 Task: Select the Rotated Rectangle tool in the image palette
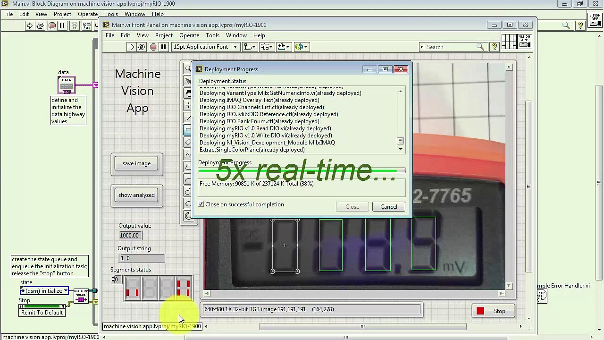point(188,143)
